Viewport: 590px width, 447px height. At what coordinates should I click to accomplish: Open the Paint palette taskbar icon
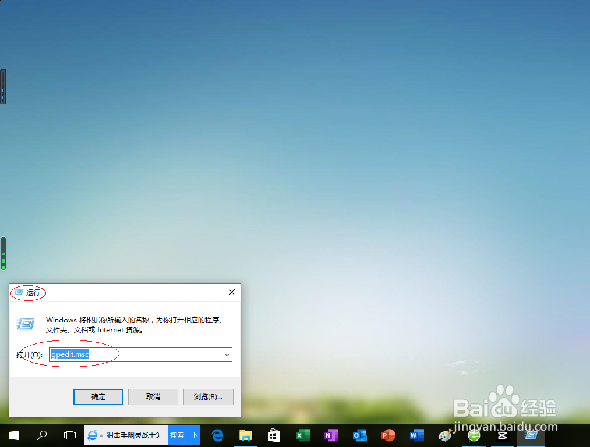445,436
